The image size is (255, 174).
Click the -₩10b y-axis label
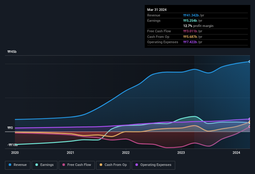(x=12, y=145)
